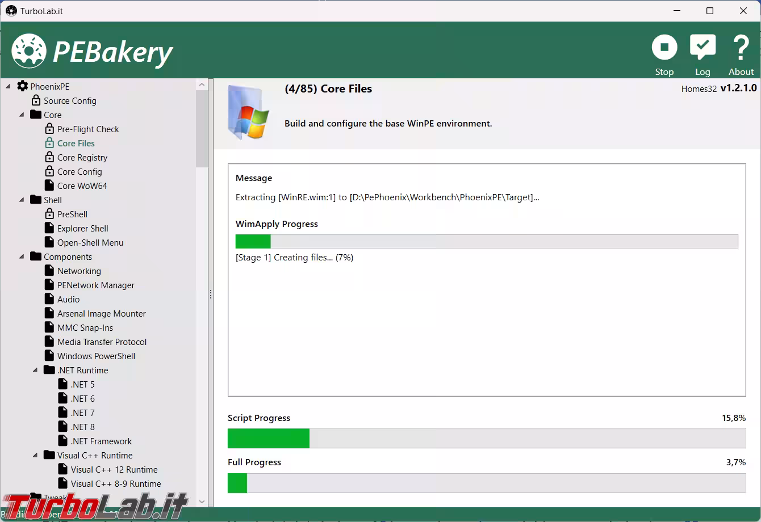Viewport: 761px width, 522px height.
Task: Open the Windows PowerShell script entry
Action: (x=96, y=356)
